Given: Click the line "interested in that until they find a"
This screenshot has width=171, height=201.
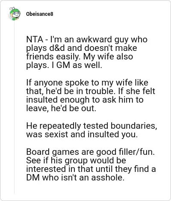Looking at the screenshot, I should tap(91, 169).
